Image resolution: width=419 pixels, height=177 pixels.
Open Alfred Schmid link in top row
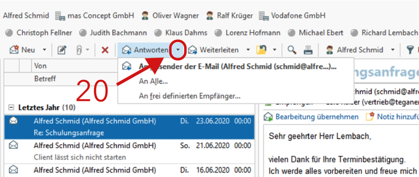tap(26, 15)
